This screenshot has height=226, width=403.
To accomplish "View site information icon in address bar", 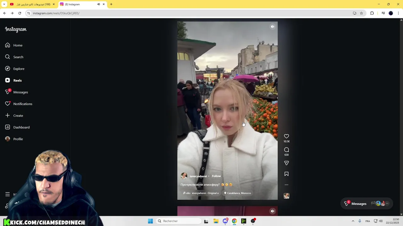I will coord(29,13).
